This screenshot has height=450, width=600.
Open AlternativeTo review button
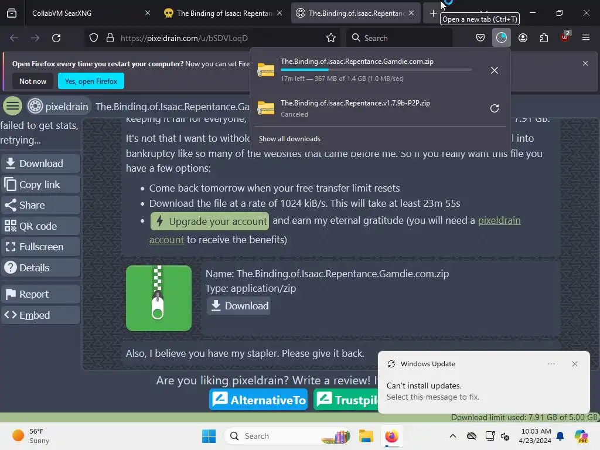pyautogui.click(x=258, y=400)
